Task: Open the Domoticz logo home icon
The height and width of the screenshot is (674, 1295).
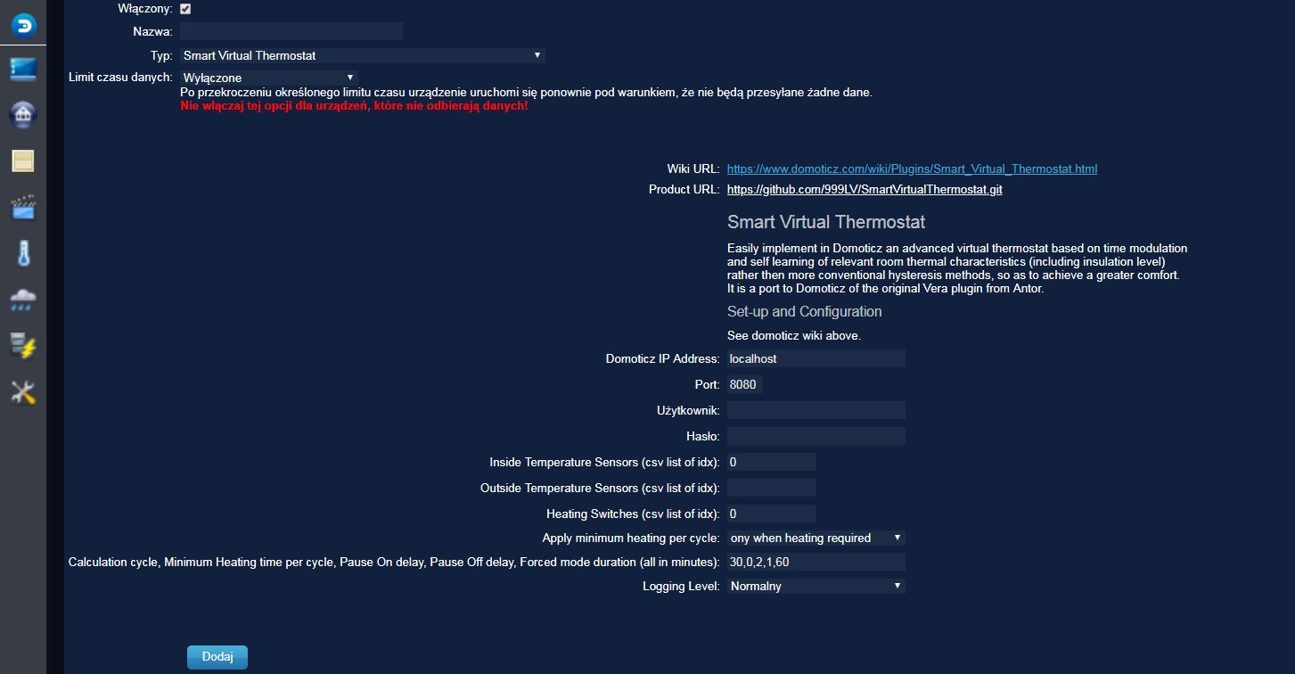Action: click(x=23, y=25)
